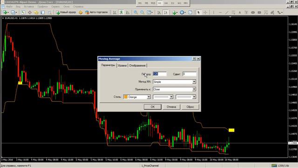Open the Apply to Close dropdown
The height and width of the screenshot is (168, 298).
pos(194,89)
